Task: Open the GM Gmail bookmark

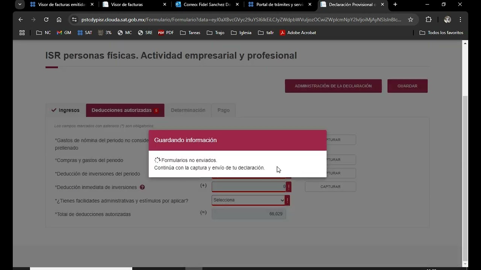Action: pyautogui.click(x=64, y=33)
